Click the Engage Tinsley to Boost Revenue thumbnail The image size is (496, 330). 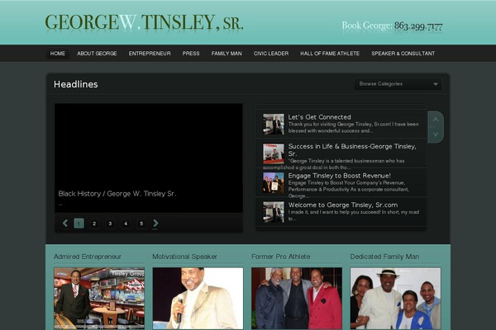(x=274, y=182)
